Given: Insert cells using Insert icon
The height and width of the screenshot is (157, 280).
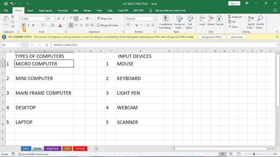Looking at the screenshot, I should (x=202, y=22).
